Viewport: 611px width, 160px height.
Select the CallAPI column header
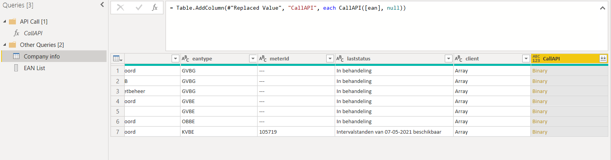(569, 58)
